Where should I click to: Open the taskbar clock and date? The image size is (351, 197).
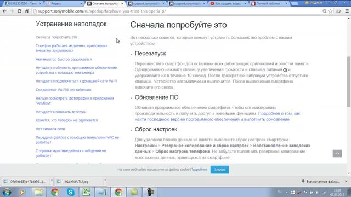(x=337, y=192)
